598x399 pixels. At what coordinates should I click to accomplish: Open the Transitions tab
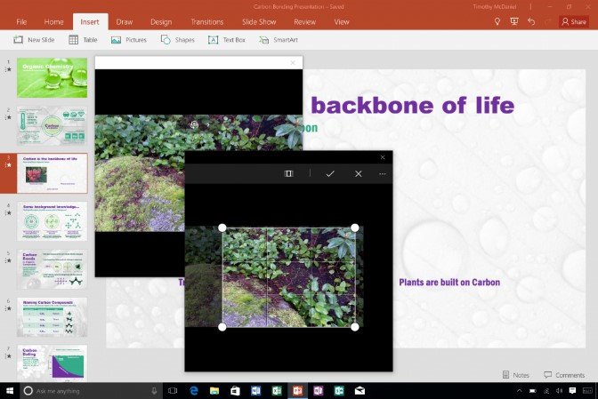206,21
